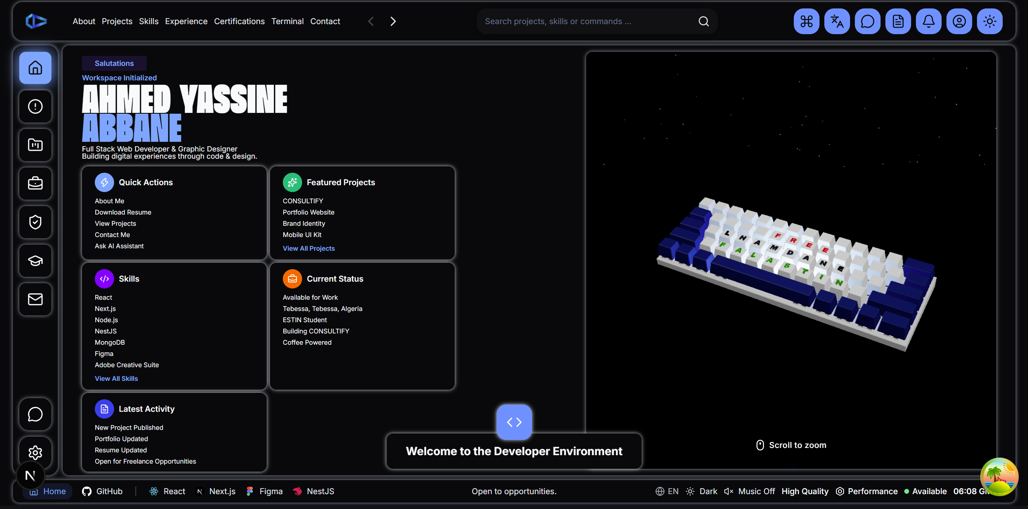1028x509 pixels.
Task: Toggle the sun theme icon in header
Action: tap(989, 21)
